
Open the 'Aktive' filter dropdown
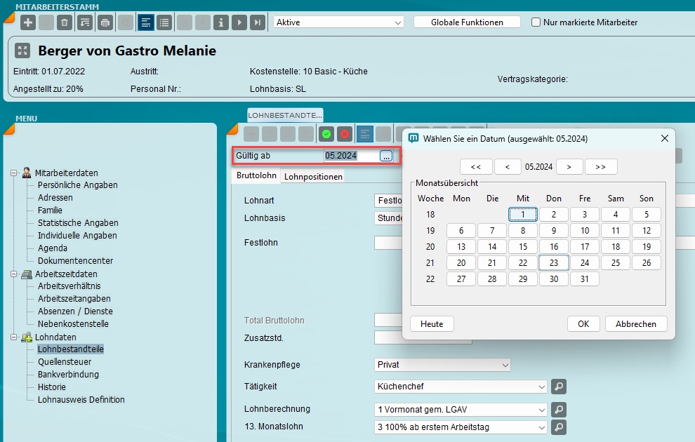click(338, 22)
